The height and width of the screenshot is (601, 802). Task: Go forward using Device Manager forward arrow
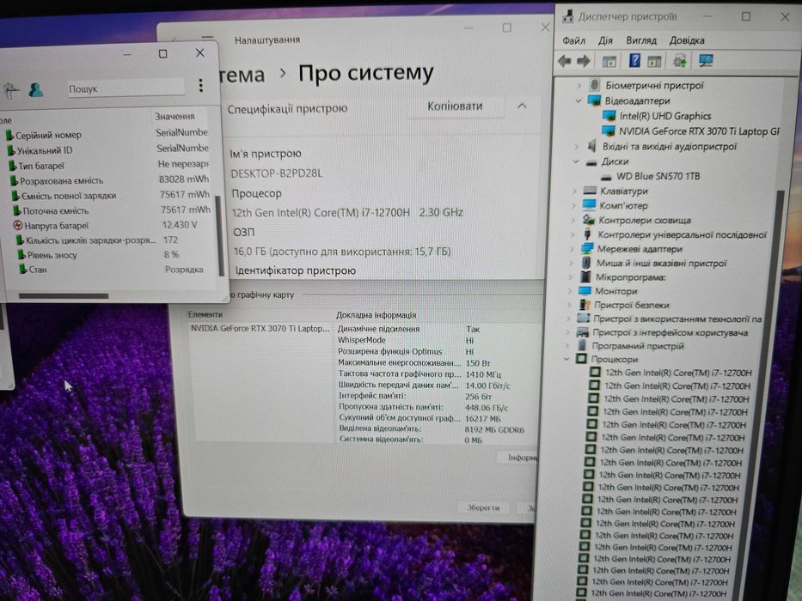[x=584, y=62]
